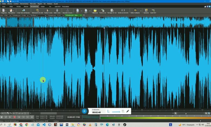
Task: Open the Efectos menu
Action: click(10, 4)
